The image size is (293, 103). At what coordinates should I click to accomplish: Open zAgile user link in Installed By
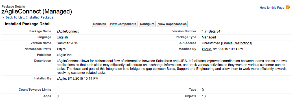point(61,79)
